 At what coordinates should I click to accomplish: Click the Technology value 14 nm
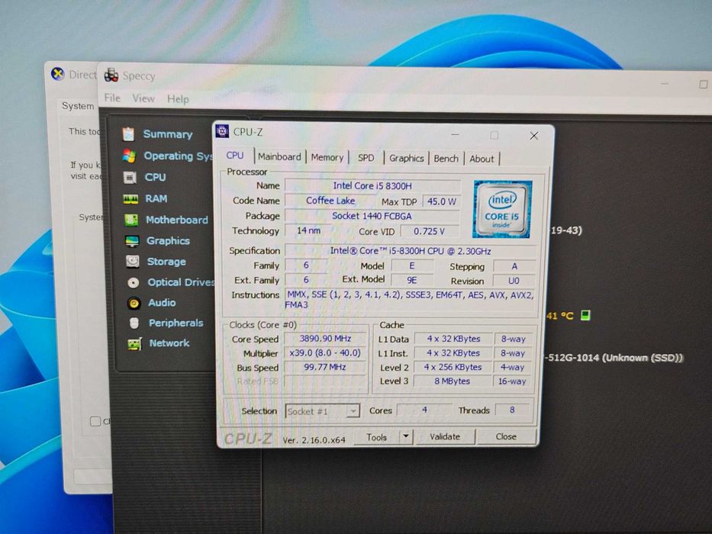pos(309,230)
